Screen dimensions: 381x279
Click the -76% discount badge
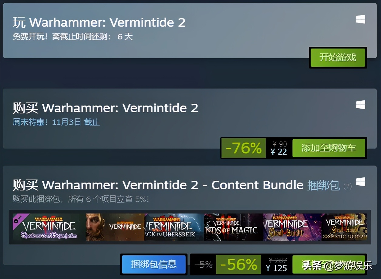tap(244, 148)
